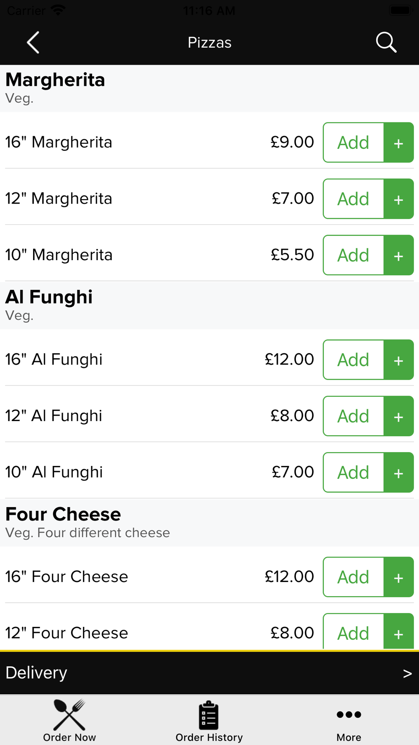Screen dimensions: 419x745
Task: Tap plus icon for 10" Margherita
Action: coord(398,255)
